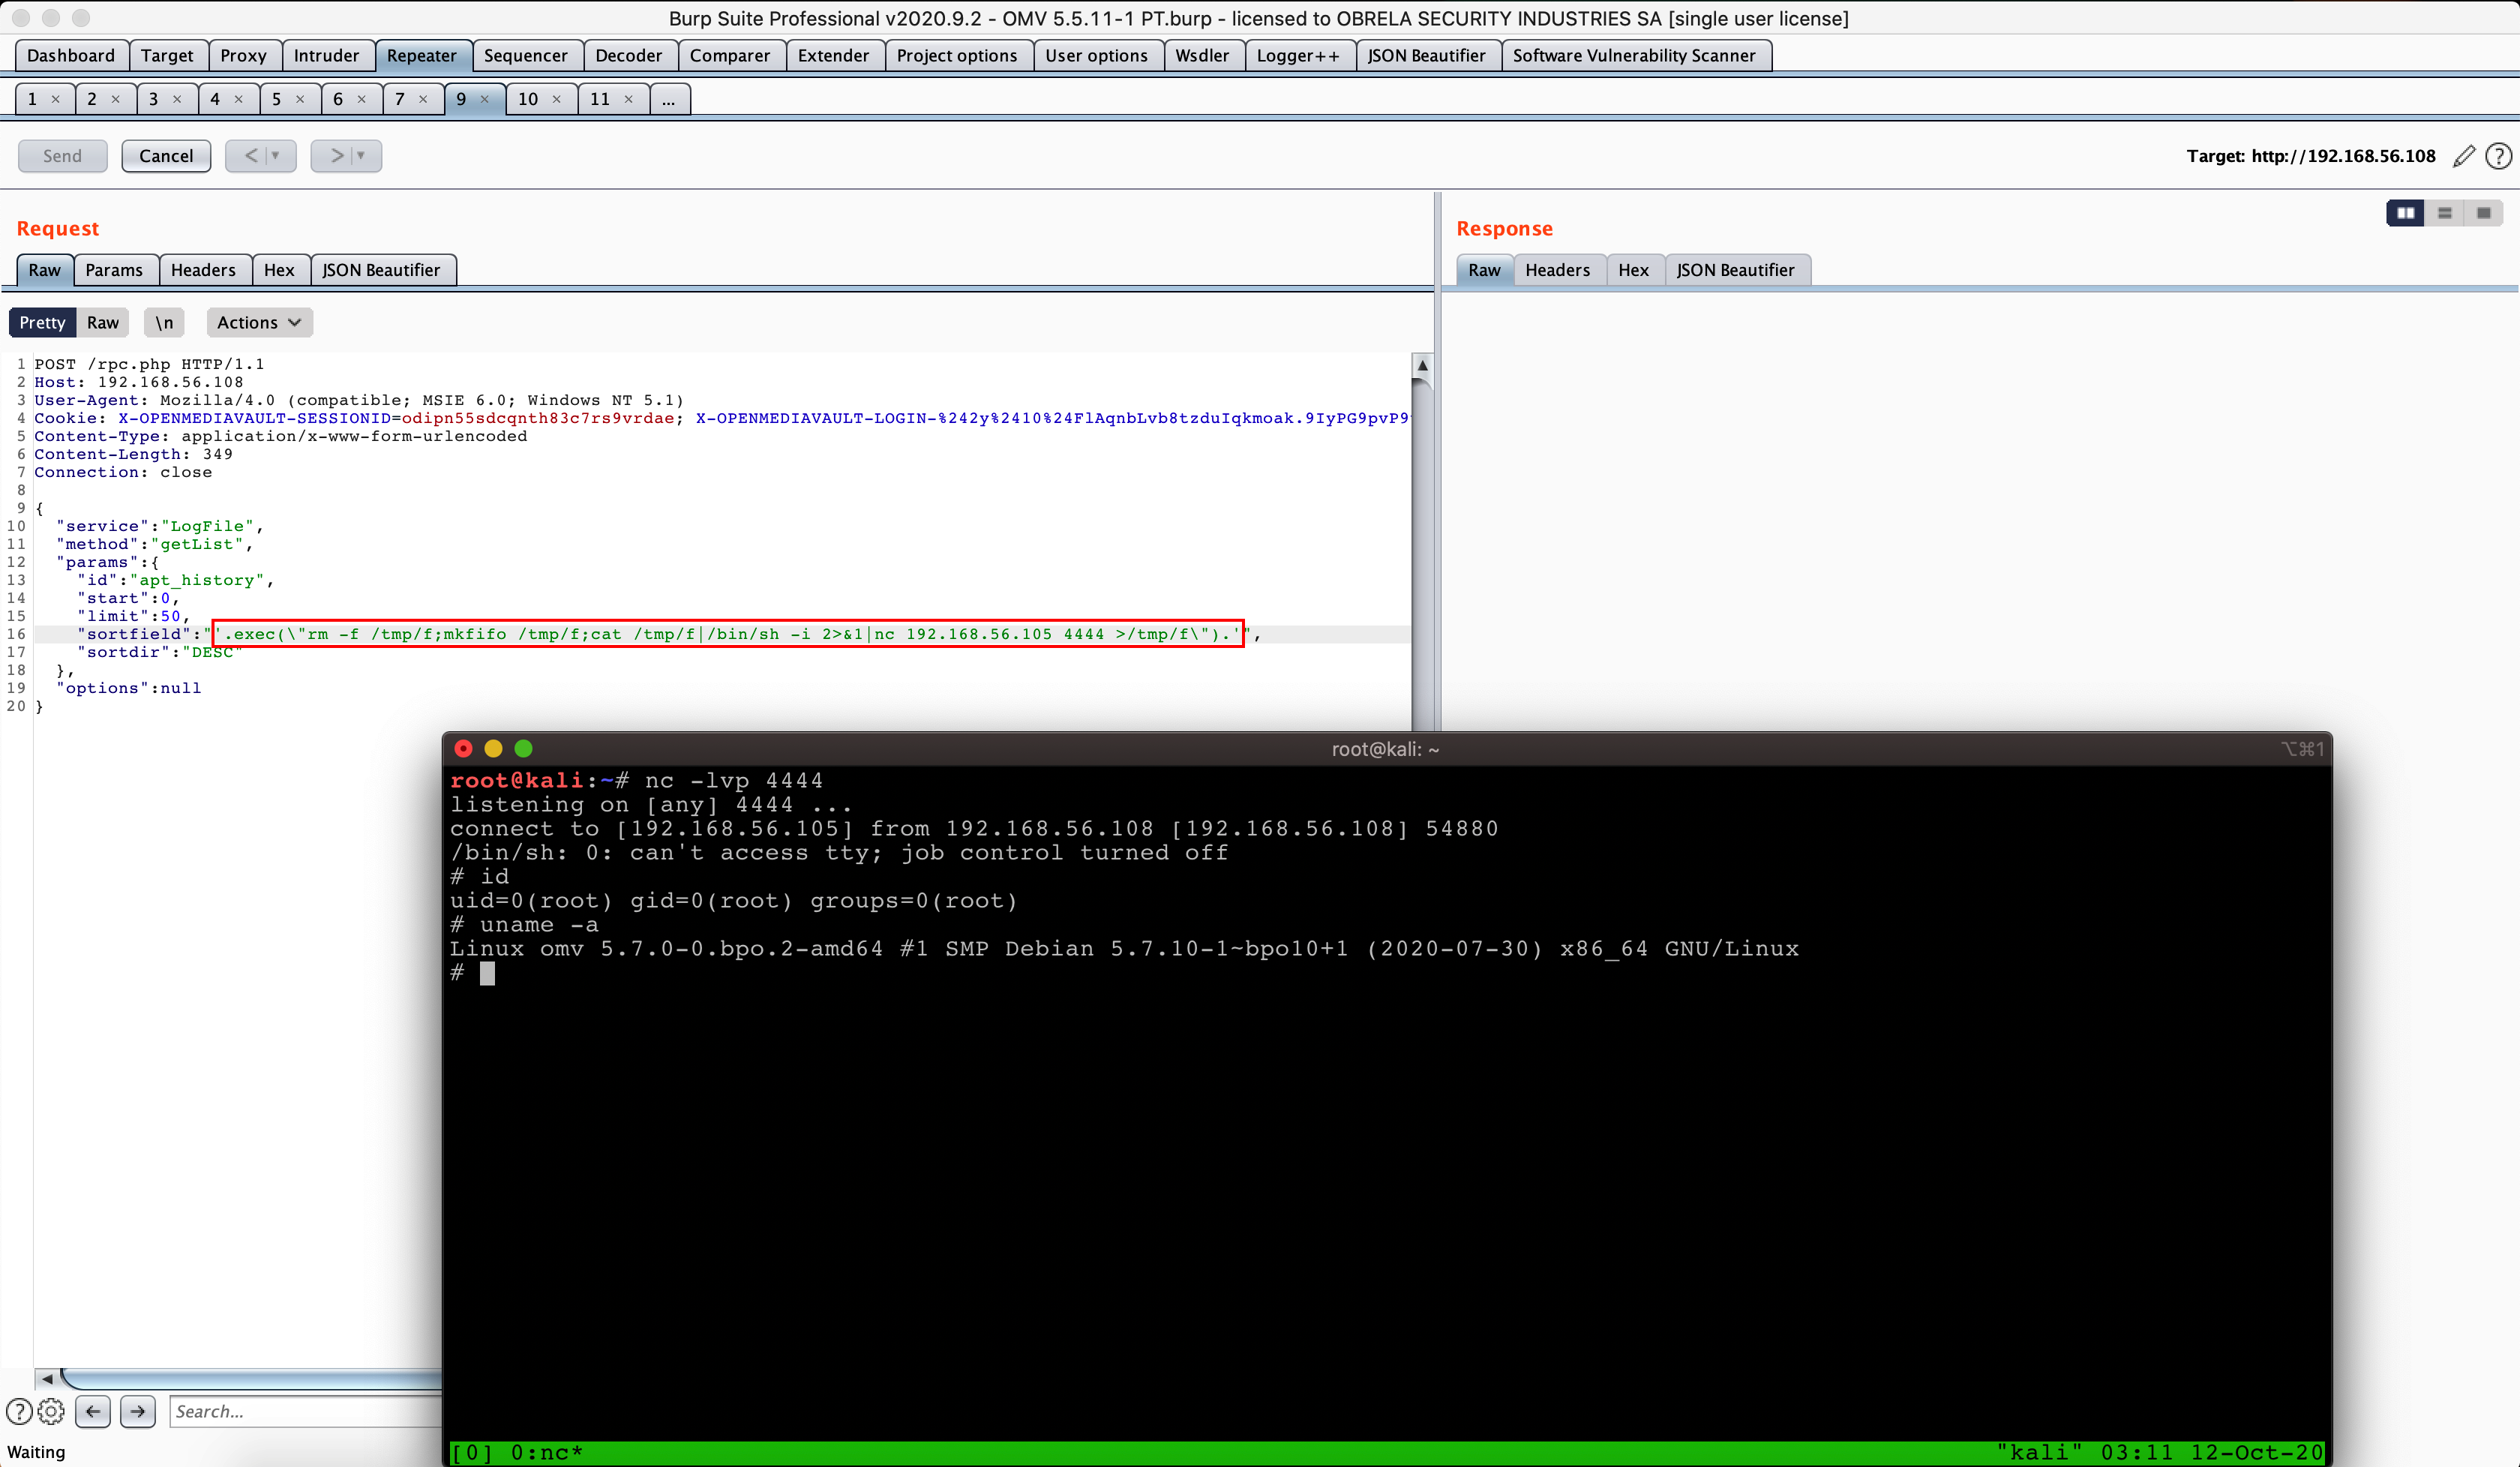Open the request JSON Beautifier tab
This screenshot has width=2520, height=1467.
pos(381,270)
